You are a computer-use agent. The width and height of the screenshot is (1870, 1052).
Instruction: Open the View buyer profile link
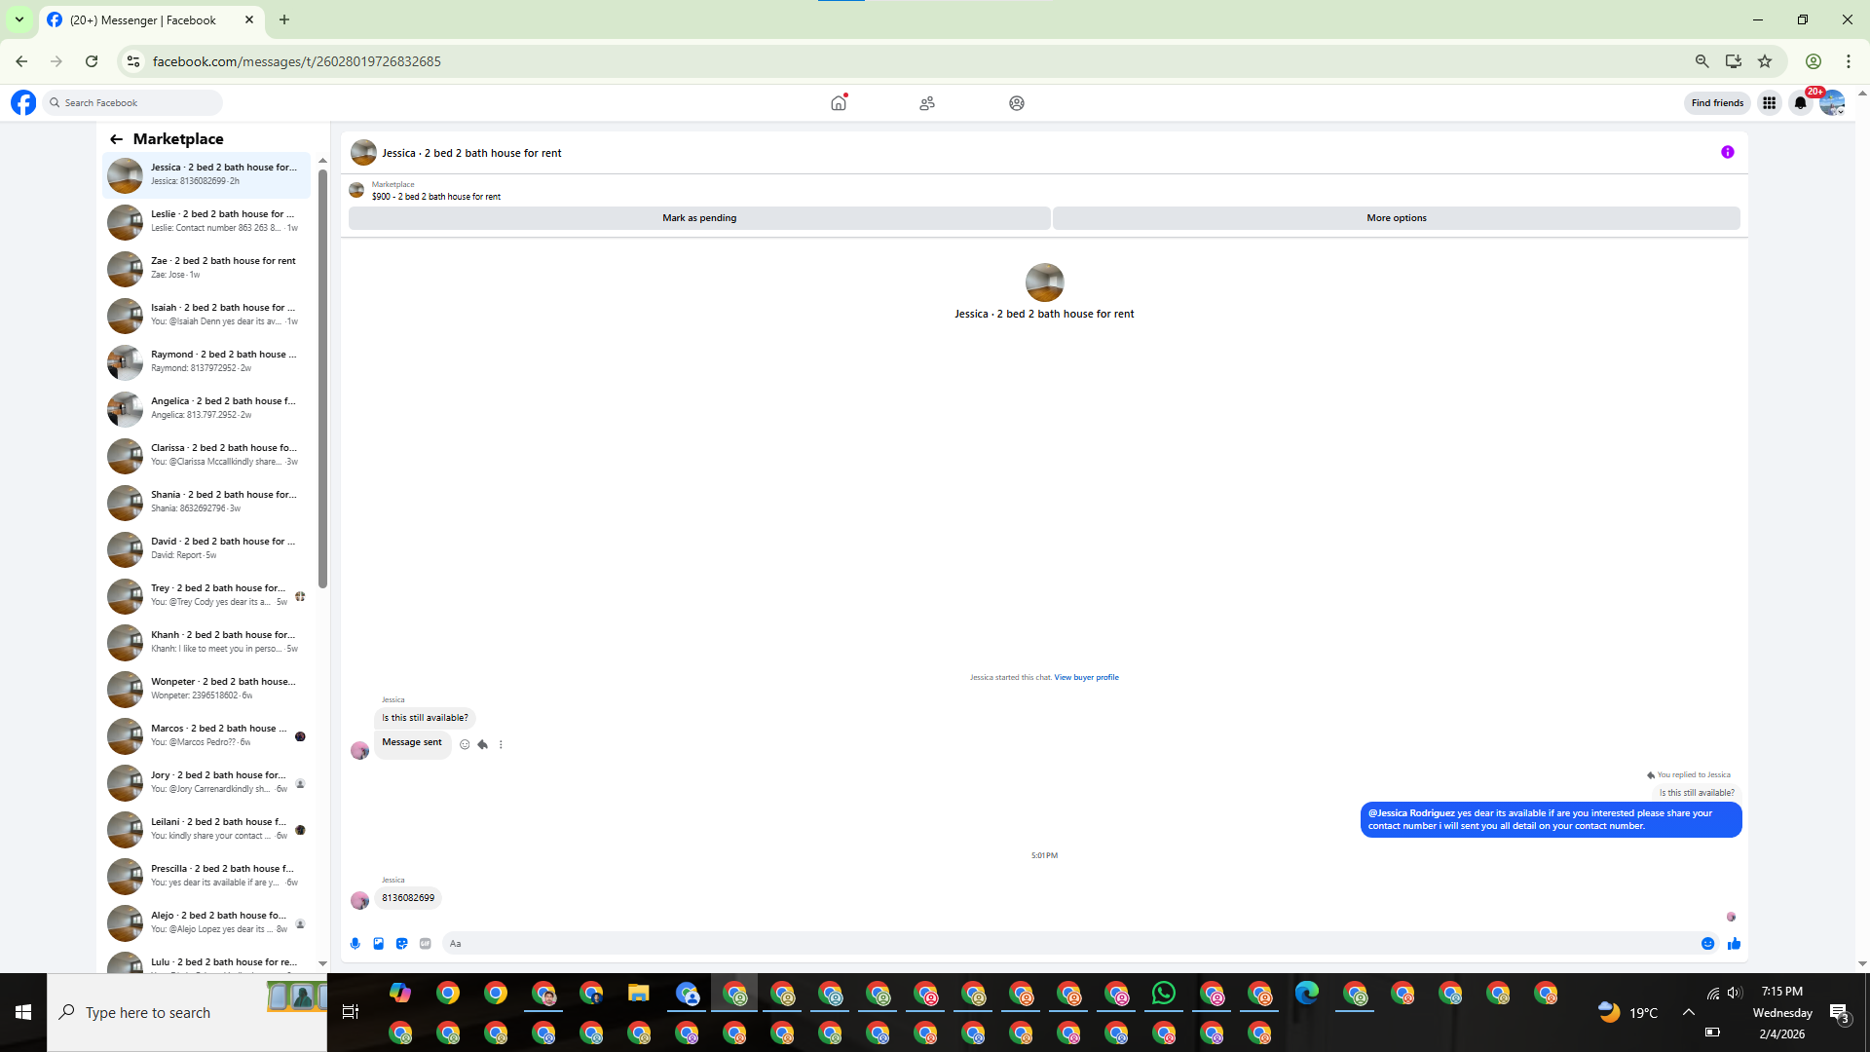coord(1086,677)
